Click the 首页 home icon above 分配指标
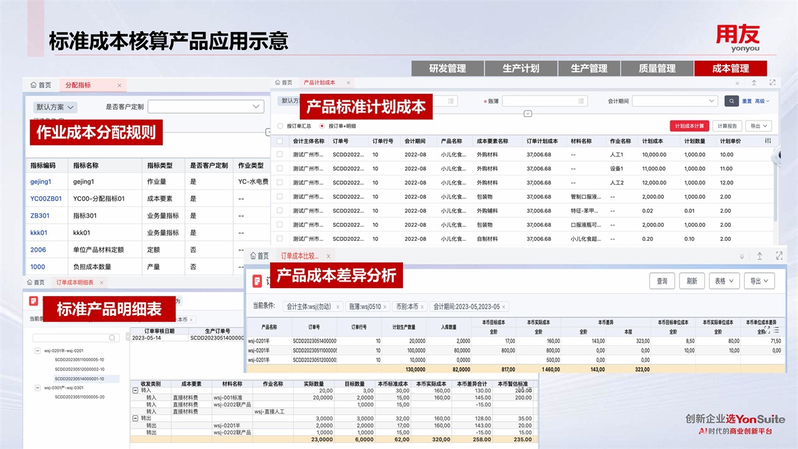Viewport: 798px width, 449px height. pos(34,85)
